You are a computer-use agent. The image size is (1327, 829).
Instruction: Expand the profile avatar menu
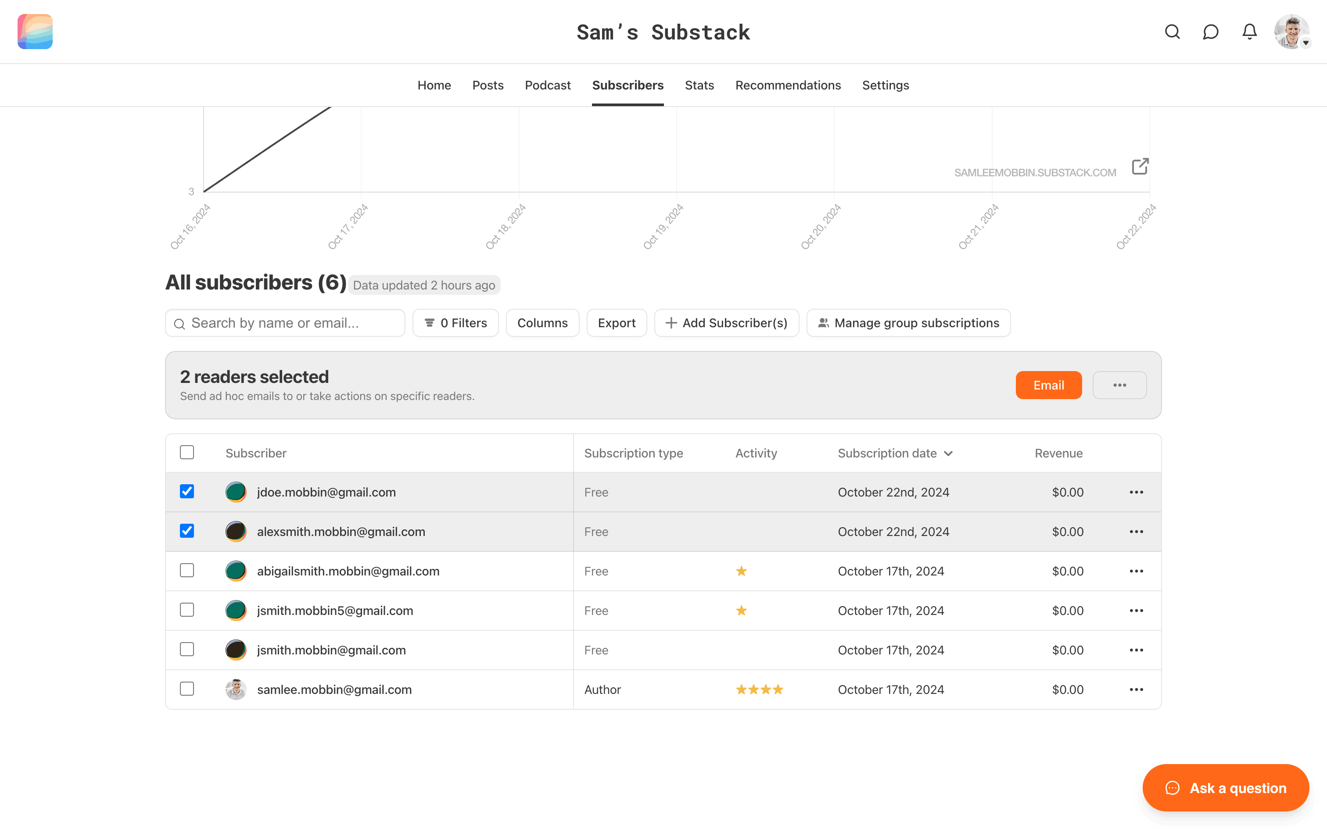tap(1291, 31)
